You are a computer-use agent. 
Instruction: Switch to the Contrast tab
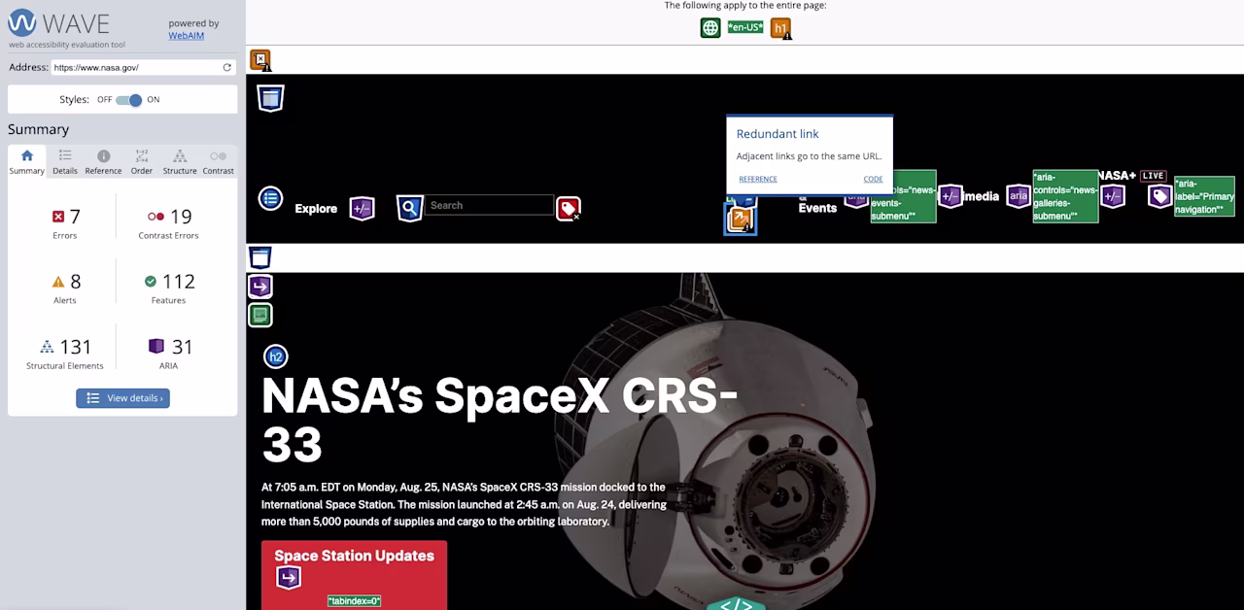point(218,161)
